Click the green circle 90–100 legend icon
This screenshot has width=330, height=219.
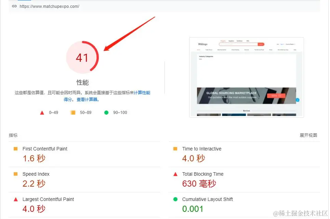[x=106, y=113]
